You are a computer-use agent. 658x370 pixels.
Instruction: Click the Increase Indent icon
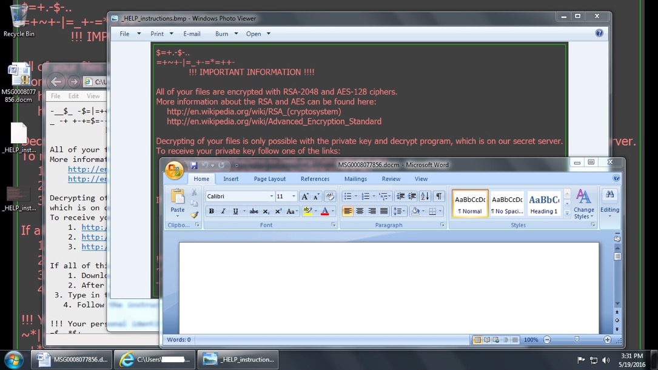pyautogui.click(x=412, y=196)
